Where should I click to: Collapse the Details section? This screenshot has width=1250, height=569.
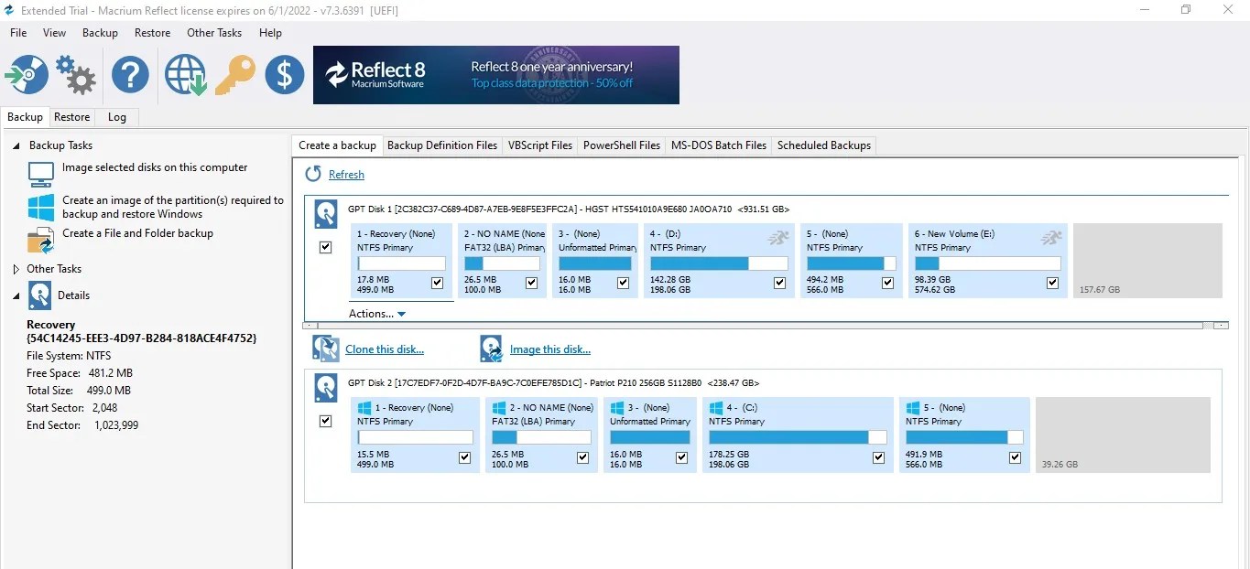16,295
